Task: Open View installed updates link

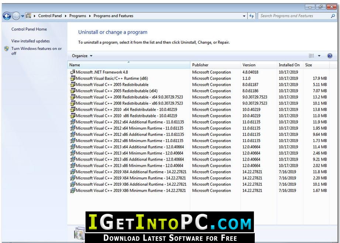Action: coord(31,41)
